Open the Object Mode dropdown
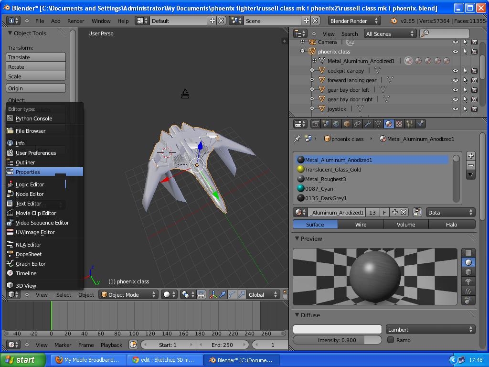489x367 pixels. (x=128, y=295)
